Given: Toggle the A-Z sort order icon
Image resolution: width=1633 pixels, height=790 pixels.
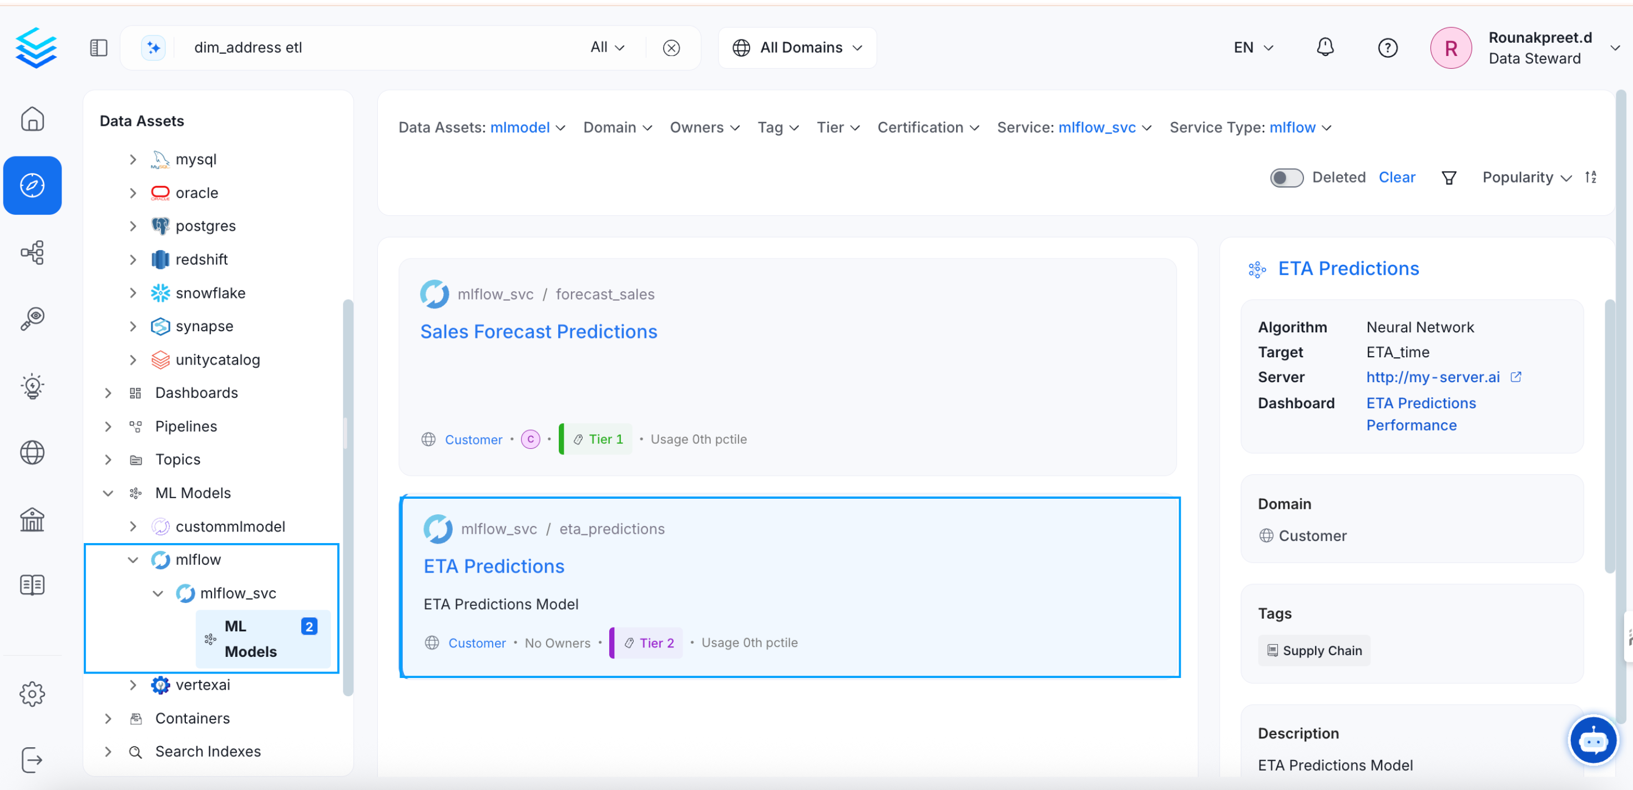Looking at the screenshot, I should click(x=1592, y=177).
